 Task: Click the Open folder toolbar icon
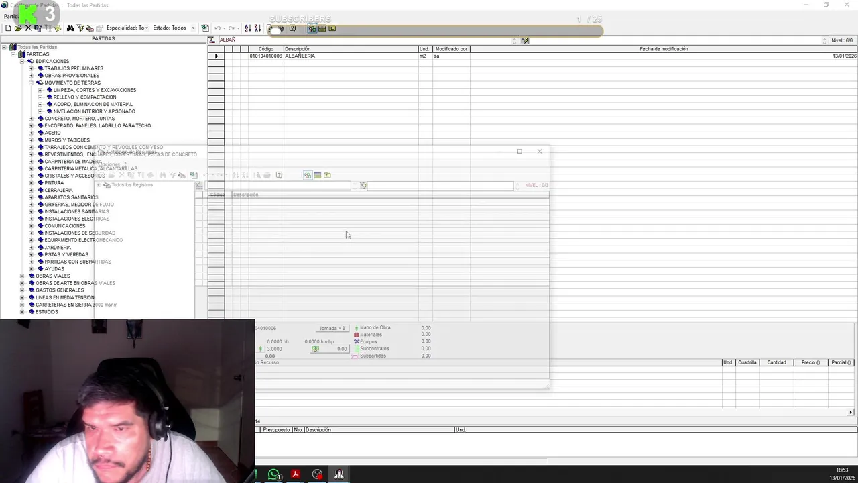18,28
